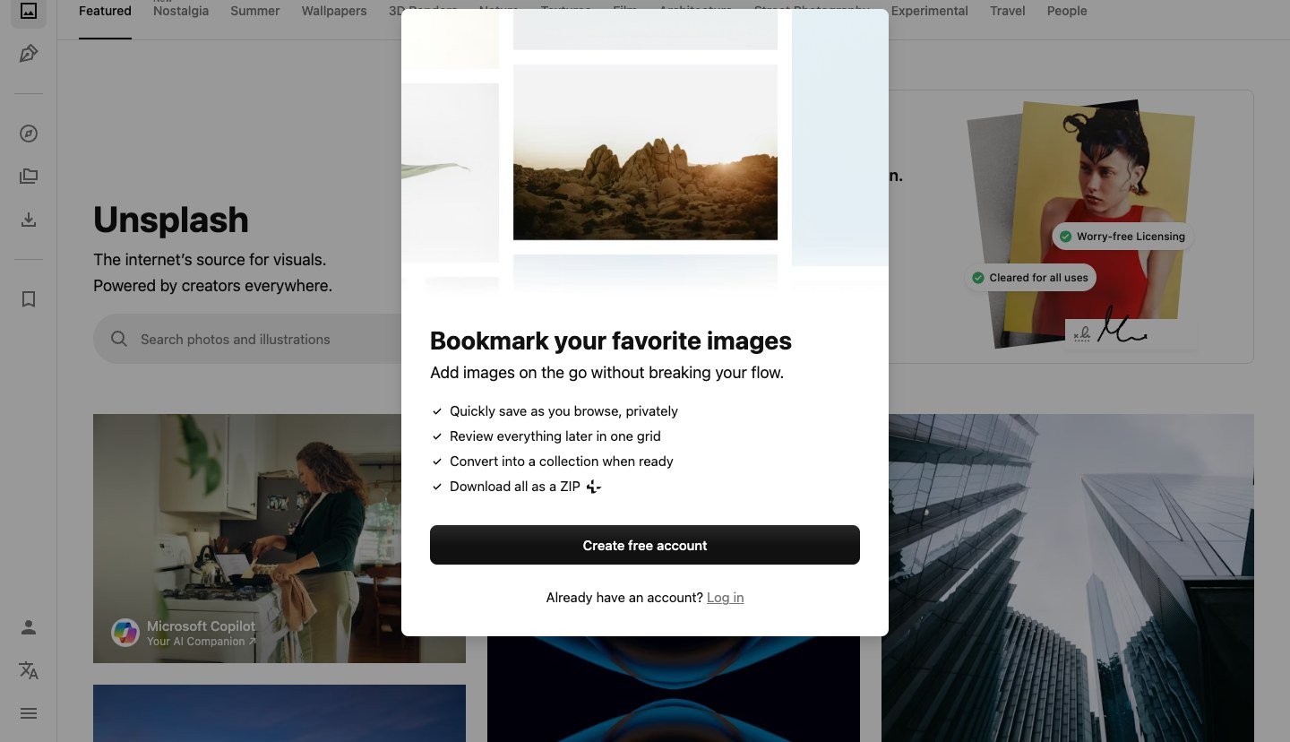1290x742 pixels.
Task: Select the Wallpapers tab
Action: tap(334, 12)
